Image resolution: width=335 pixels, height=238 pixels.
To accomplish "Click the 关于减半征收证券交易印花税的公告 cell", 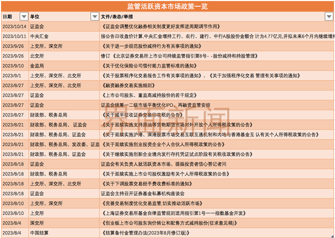I will click(217, 115).
